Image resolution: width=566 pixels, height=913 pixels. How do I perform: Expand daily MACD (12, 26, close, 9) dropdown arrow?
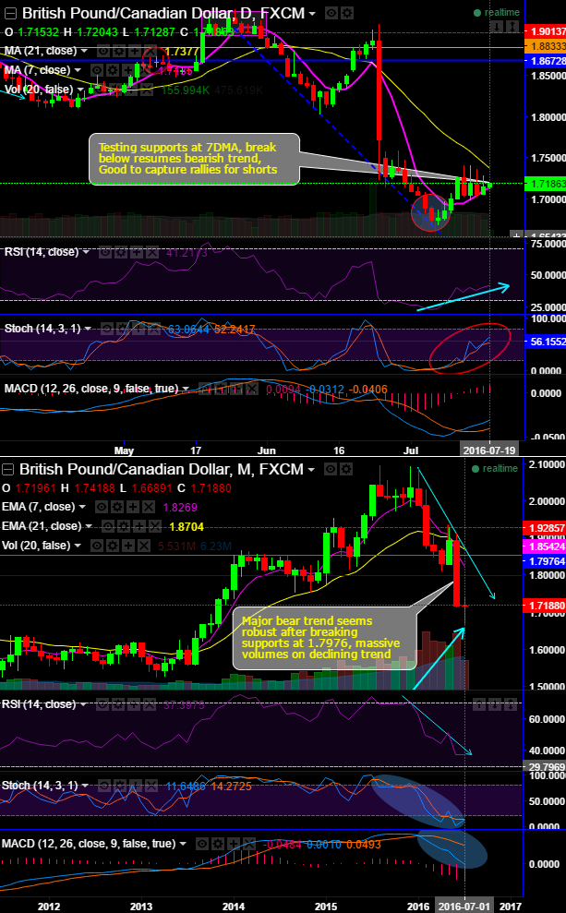point(186,389)
